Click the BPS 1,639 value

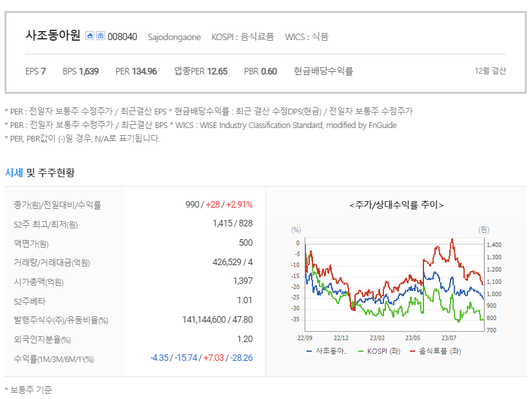[81, 71]
